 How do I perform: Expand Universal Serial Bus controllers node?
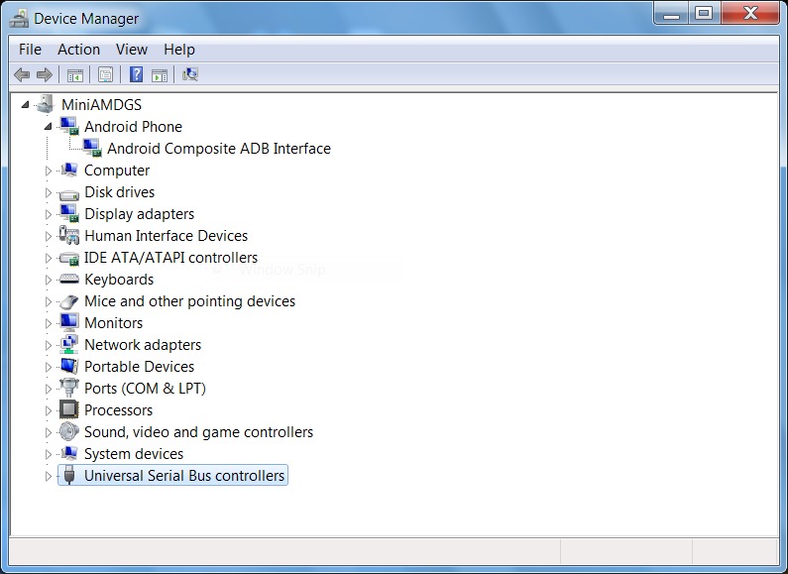[49, 476]
